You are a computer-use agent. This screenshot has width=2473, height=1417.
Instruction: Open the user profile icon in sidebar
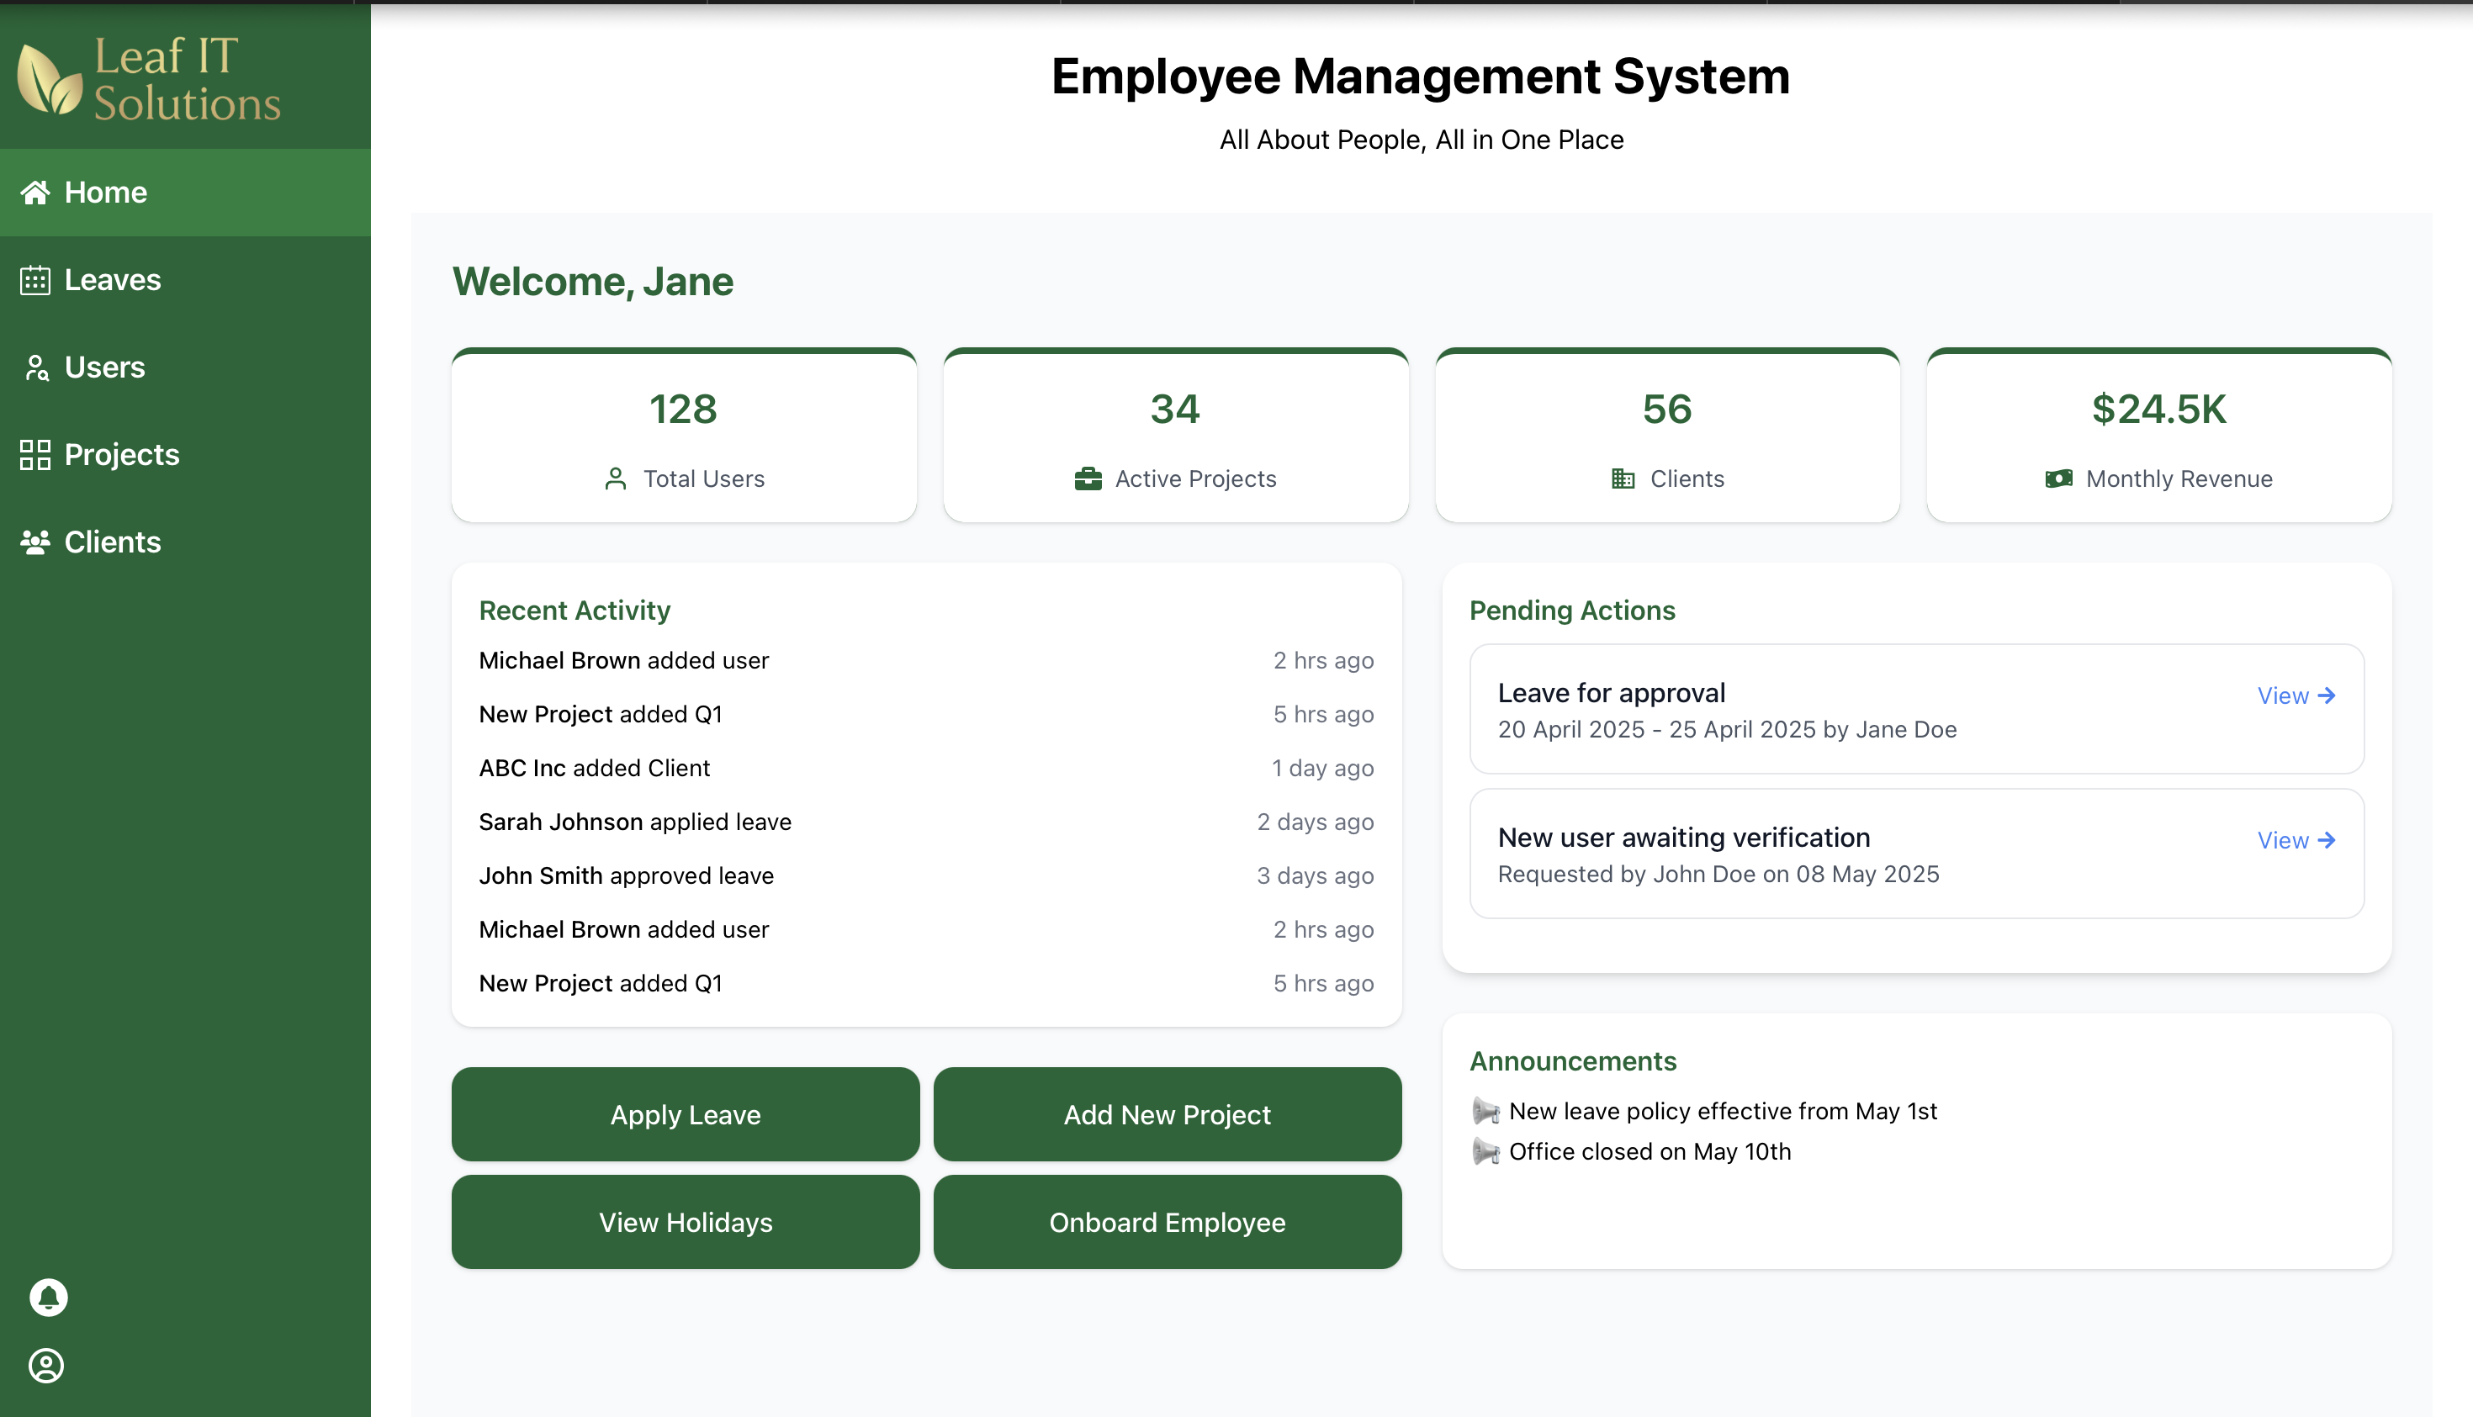[x=47, y=1366]
